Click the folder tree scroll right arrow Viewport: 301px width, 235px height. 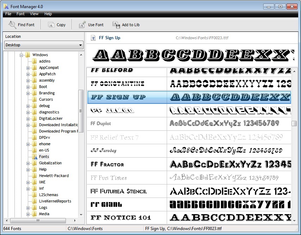(x=75, y=221)
